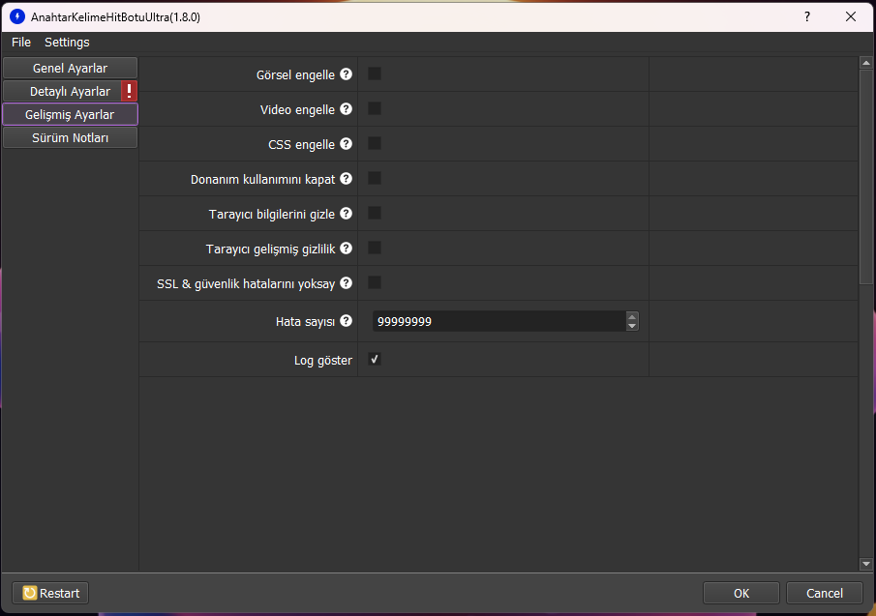Click the Tarayıcı bilgilerini gizle label
The image size is (876, 616).
272,214
